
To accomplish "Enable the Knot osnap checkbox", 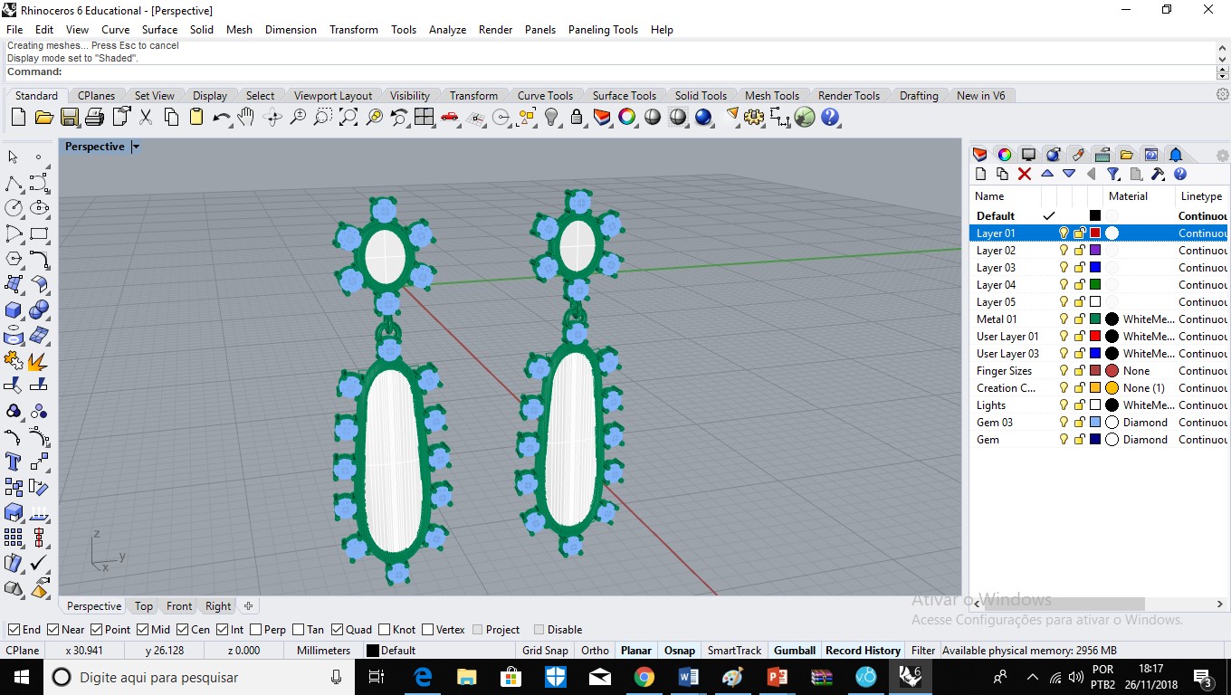I will 384,630.
